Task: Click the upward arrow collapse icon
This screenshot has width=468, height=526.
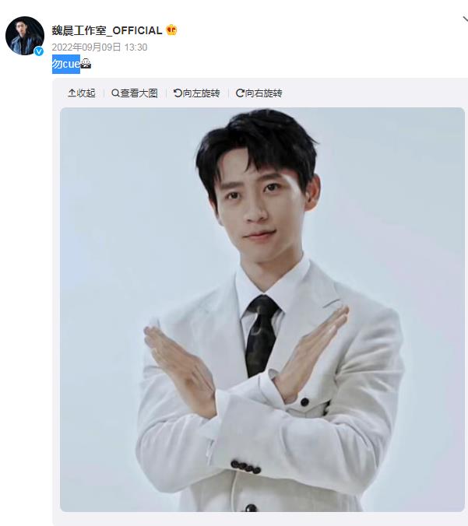Action: click(x=72, y=93)
